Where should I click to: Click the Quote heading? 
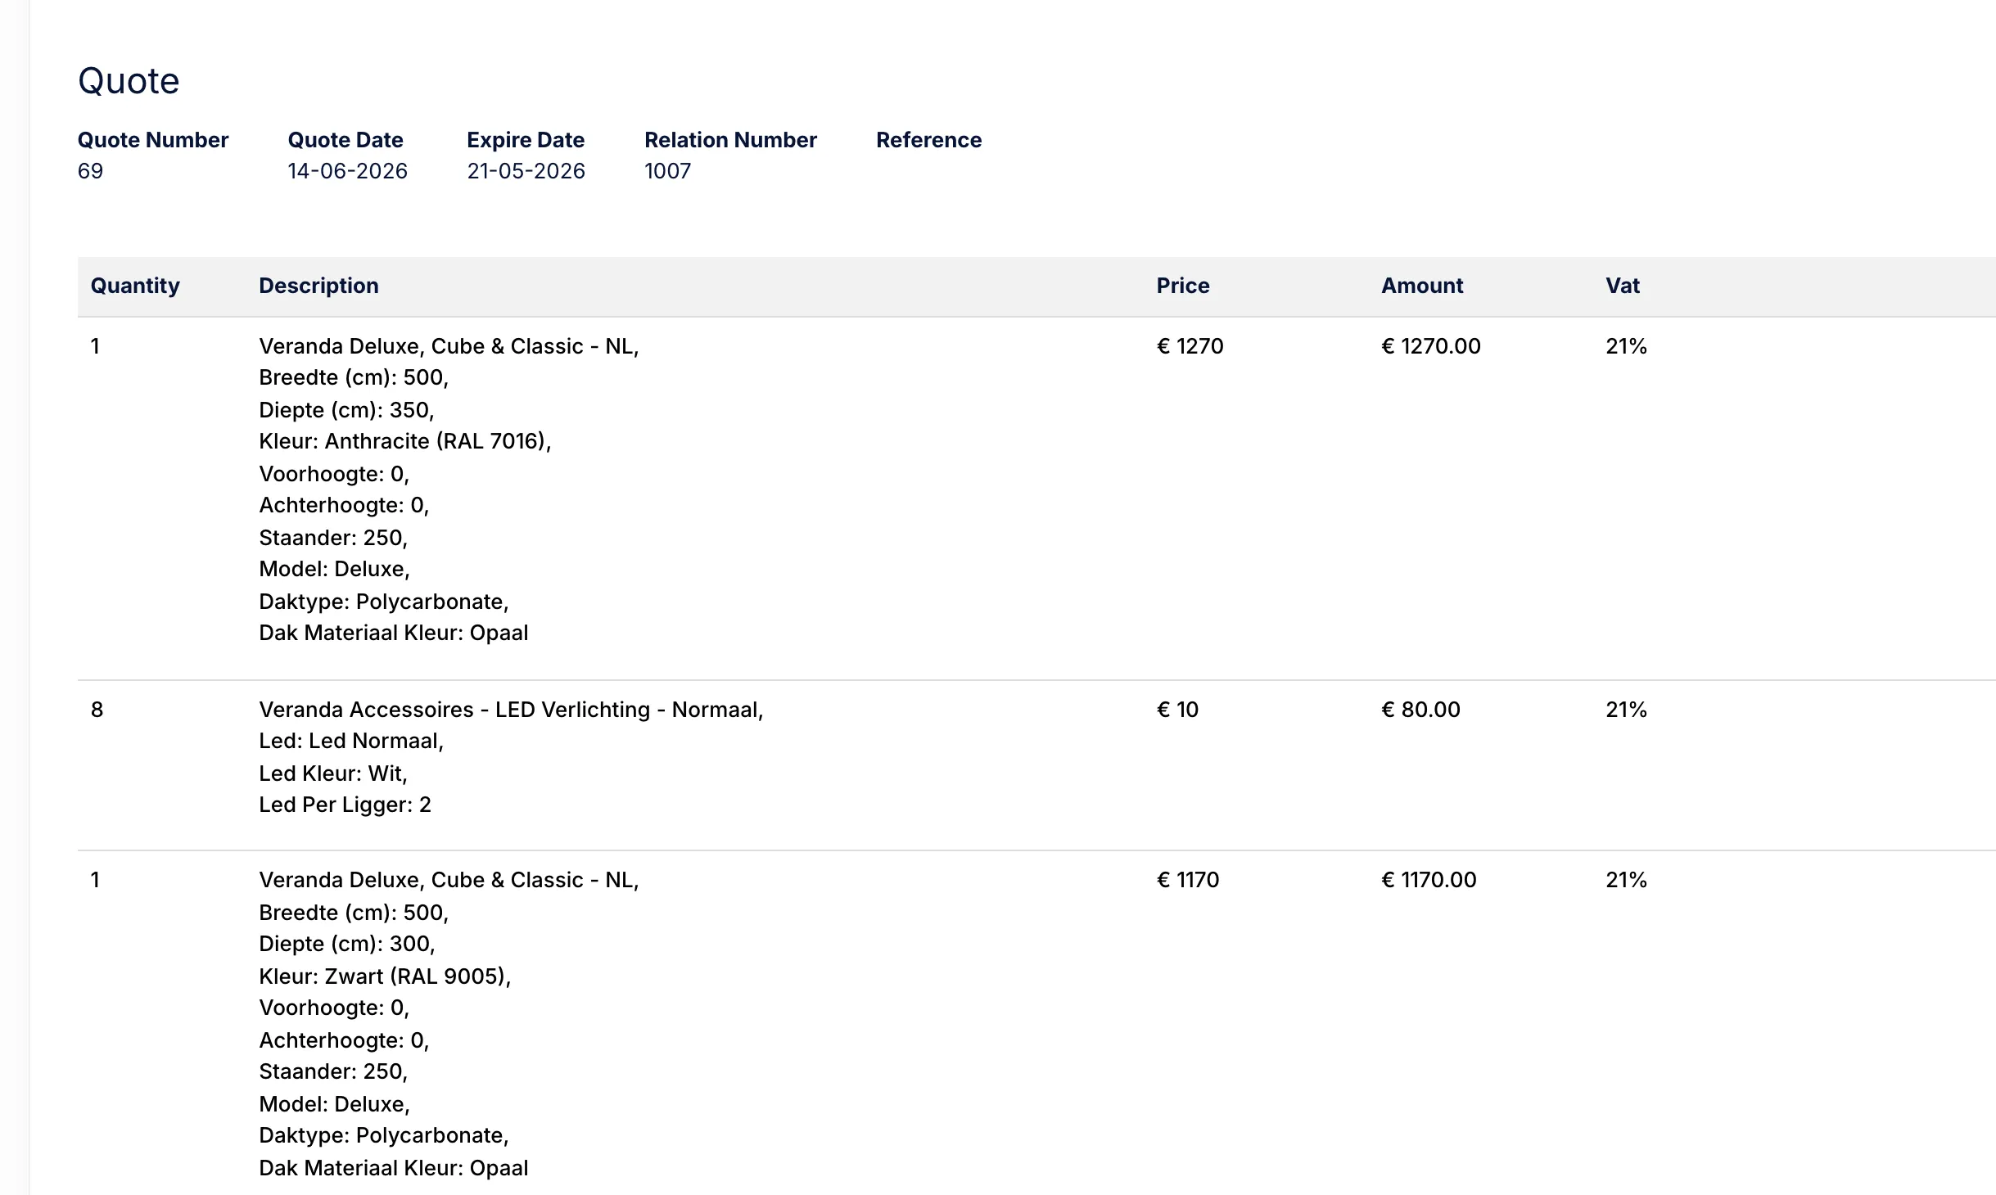coord(129,81)
